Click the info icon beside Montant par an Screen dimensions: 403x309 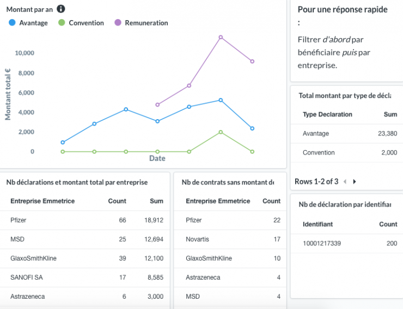tap(61, 9)
